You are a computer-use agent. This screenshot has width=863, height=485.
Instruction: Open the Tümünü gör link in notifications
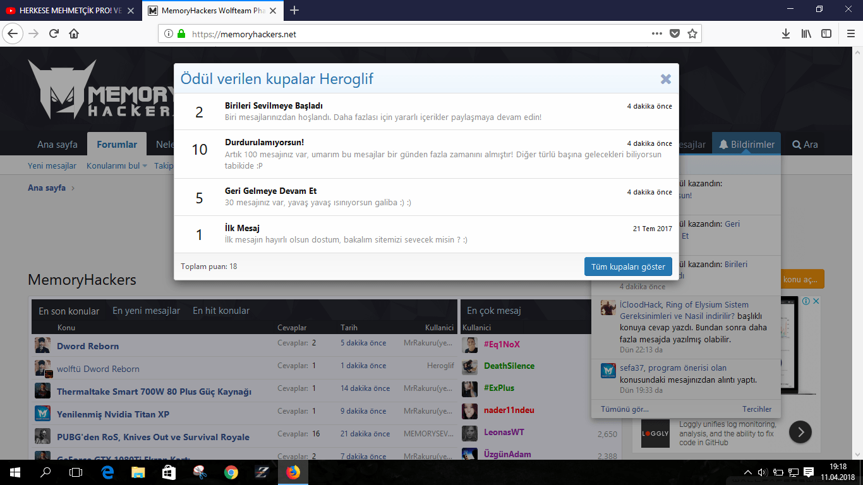[x=625, y=409]
